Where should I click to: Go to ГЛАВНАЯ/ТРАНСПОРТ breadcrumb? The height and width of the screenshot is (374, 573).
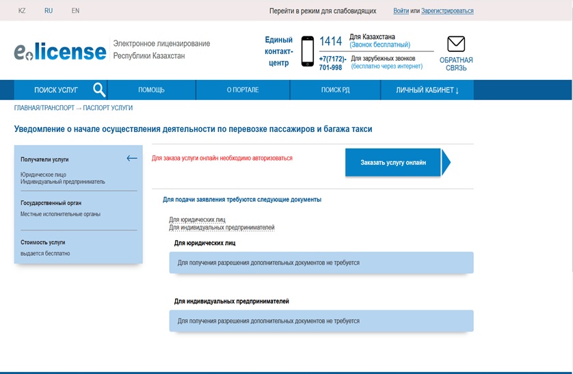tap(44, 108)
